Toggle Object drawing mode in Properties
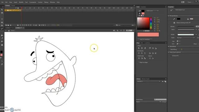 (x=174, y=23)
